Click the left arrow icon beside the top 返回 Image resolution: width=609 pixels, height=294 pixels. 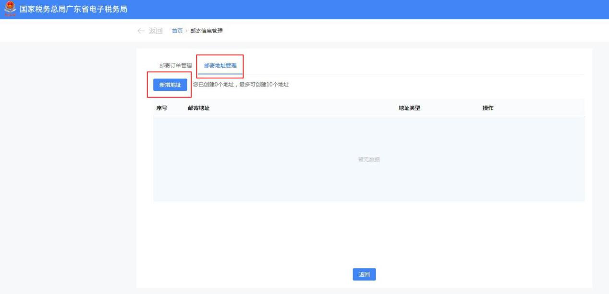coord(141,31)
